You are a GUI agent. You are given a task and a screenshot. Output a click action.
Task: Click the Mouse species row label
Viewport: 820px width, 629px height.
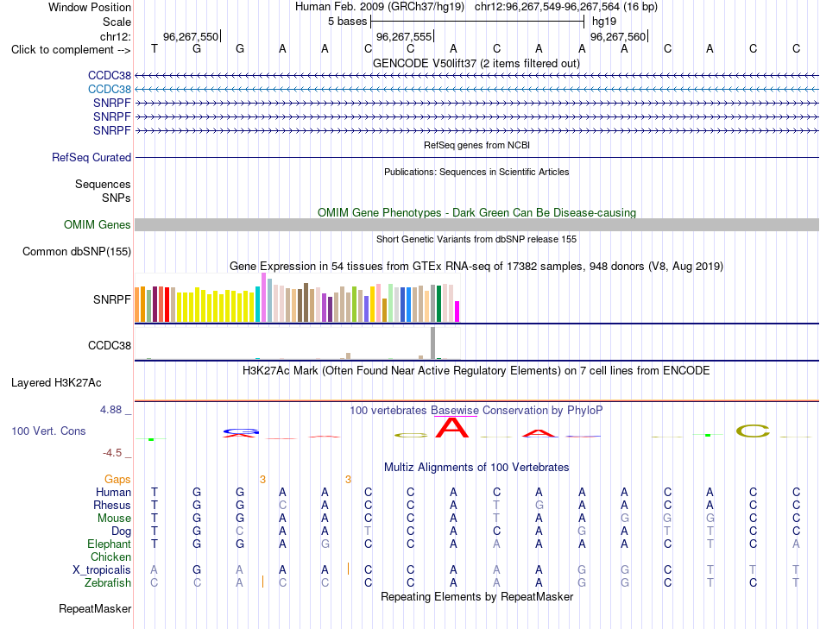pos(114,519)
